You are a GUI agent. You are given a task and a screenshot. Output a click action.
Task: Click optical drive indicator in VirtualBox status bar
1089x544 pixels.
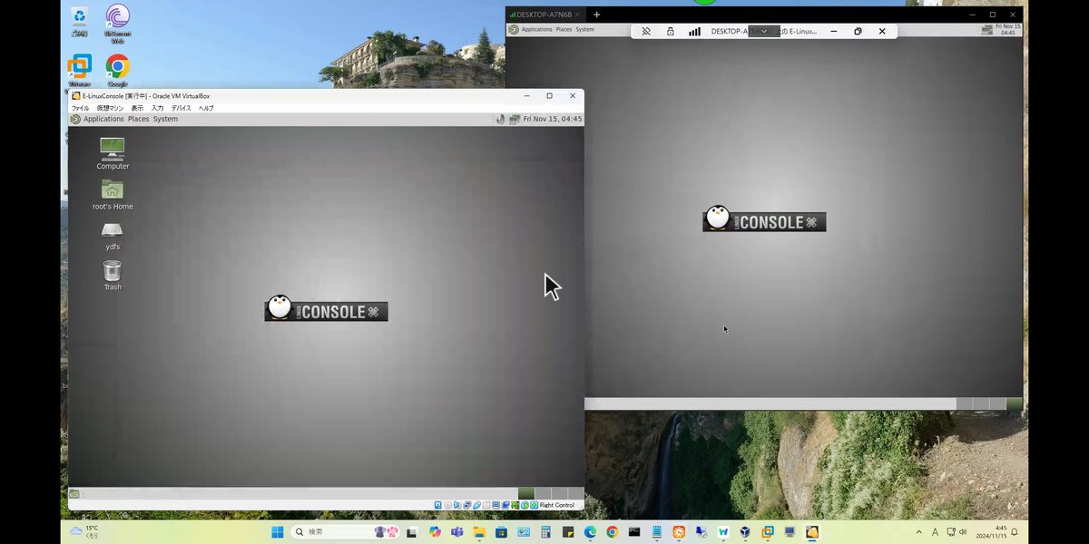coord(447,505)
